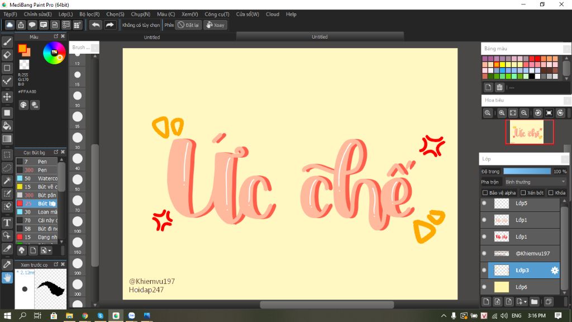Image resolution: width=572 pixels, height=322 pixels.
Task: Click the Undo arrow
Action: pyautogui.click(x=96, y=25)
